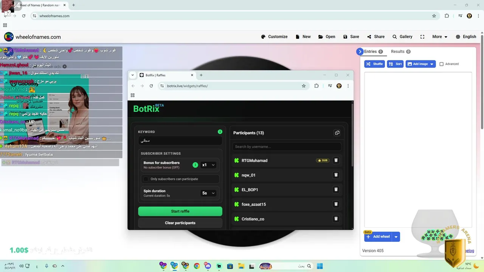Delete participant Cristiano_co
The width and height of the screenshot is (484, 272).
(336, 219)
